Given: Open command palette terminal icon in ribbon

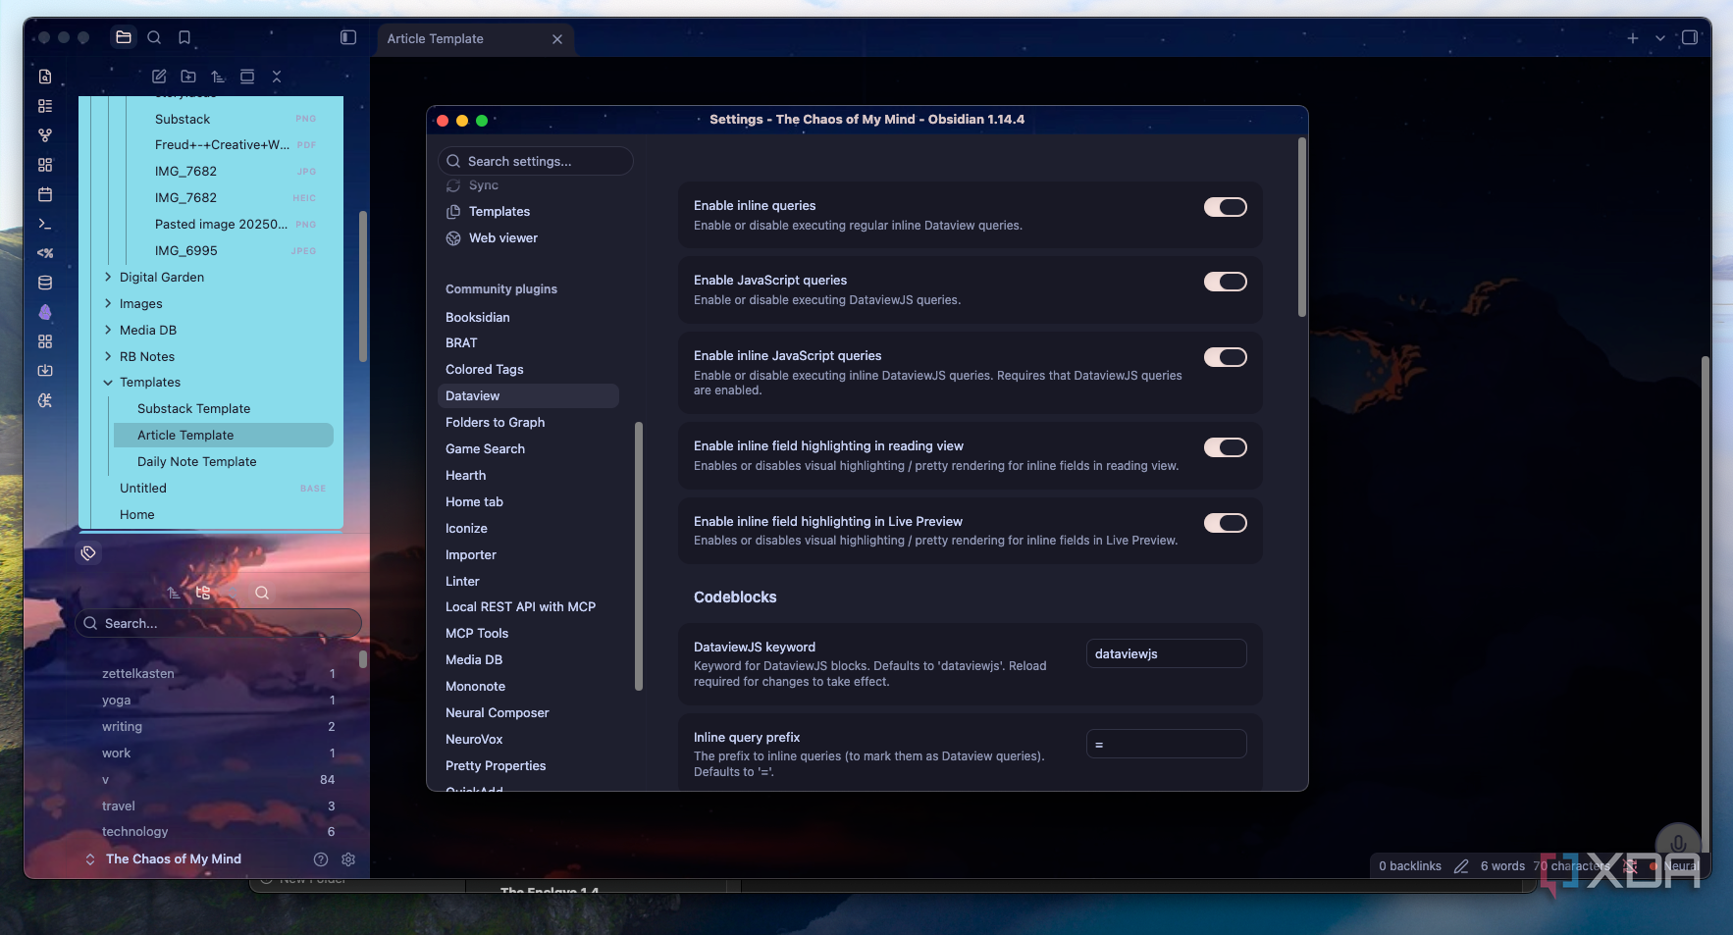Looking at the screenshot, I should pyautogui.click(x=45, y=224).
